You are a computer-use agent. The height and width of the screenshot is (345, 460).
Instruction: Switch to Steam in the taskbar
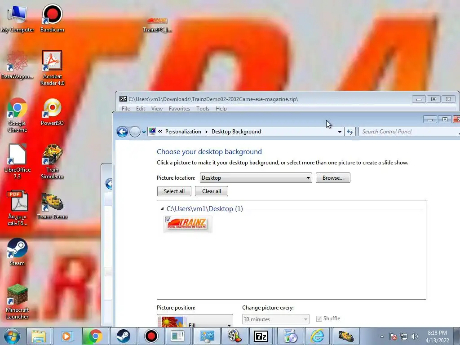pyautogui.click(x=123, y=336)
